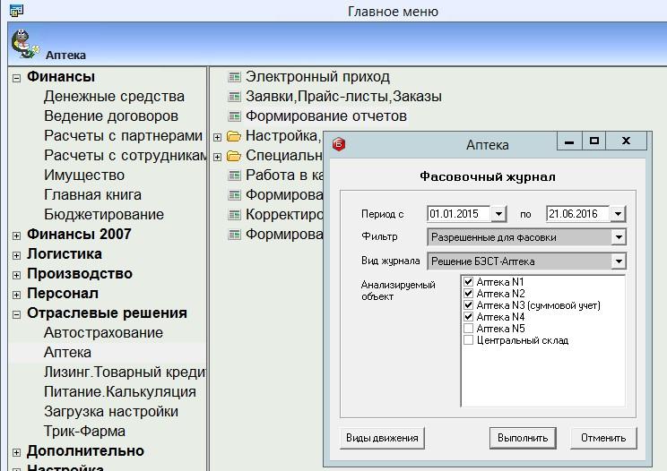Select Ведение договоров item

tap(111, 116)
